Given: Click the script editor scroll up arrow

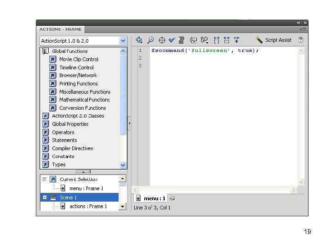Looking at the screenshot, I should pyautogui.click(x=301, y=51).
